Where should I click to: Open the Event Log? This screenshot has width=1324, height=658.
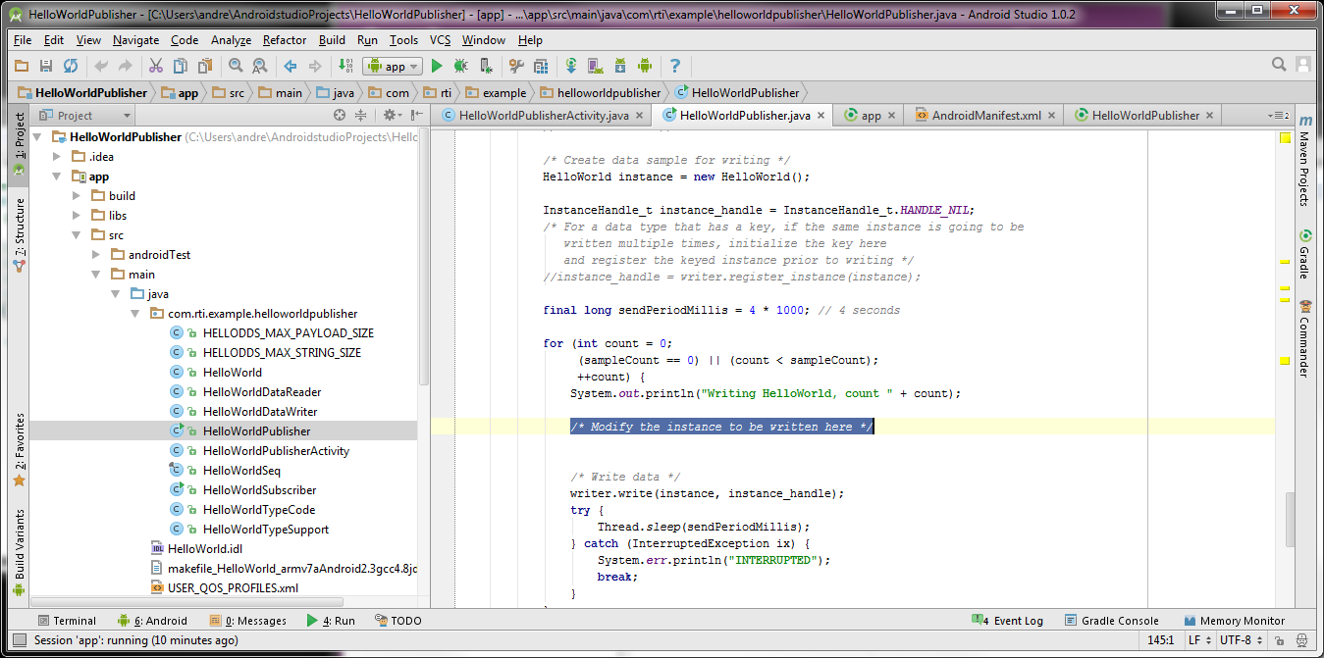click(1008, 621)
